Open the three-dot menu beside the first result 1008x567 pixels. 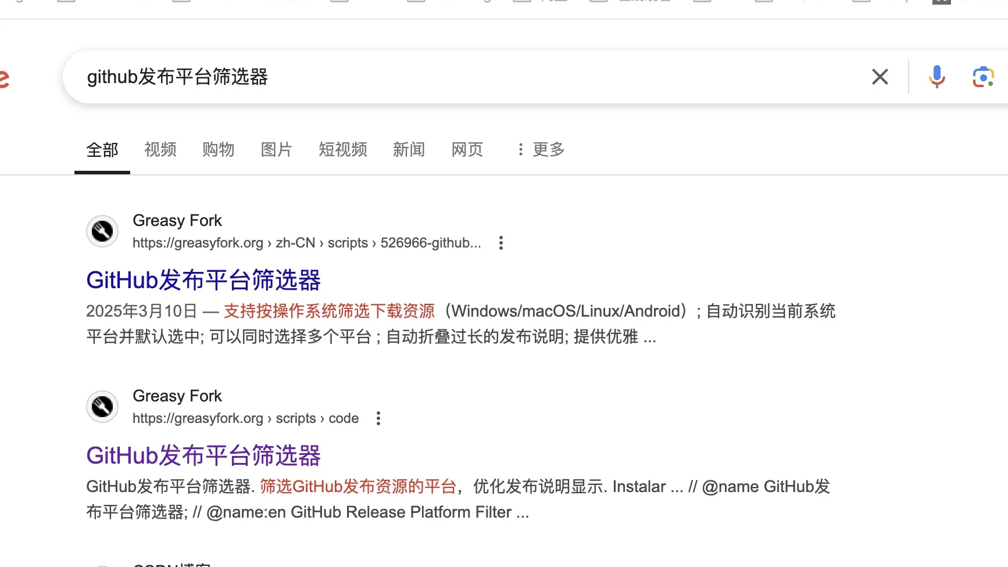pyautogui.click(x=501, y=243)
